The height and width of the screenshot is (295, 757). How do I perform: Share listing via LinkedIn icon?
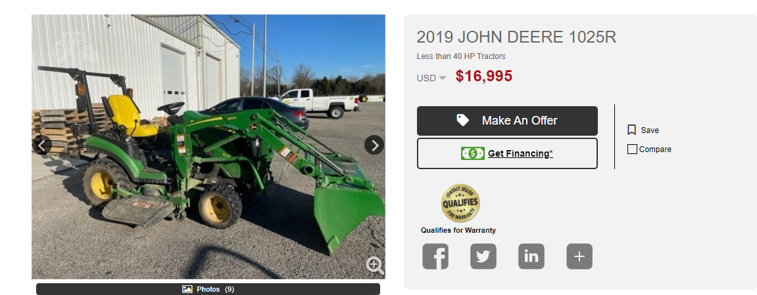(x=531, y=256)
